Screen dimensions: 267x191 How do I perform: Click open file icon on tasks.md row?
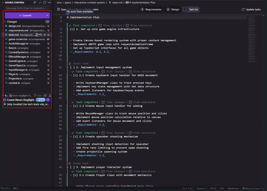(37, 35)
